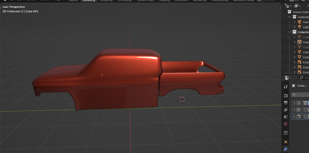
Task: Select the Light bulb icon in Outliner
Action: [x=299, y=27]
